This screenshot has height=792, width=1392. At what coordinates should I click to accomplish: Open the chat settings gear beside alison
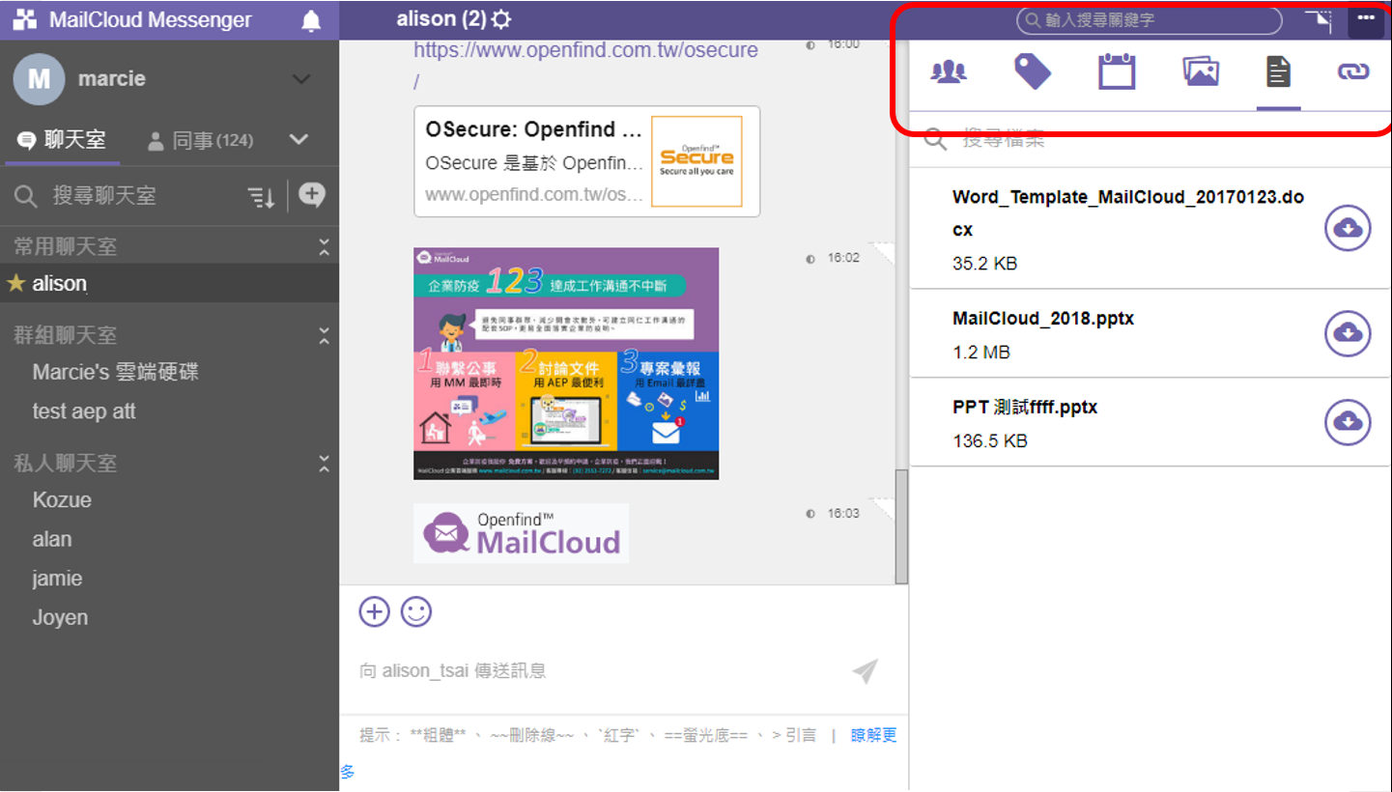point(501,19)
